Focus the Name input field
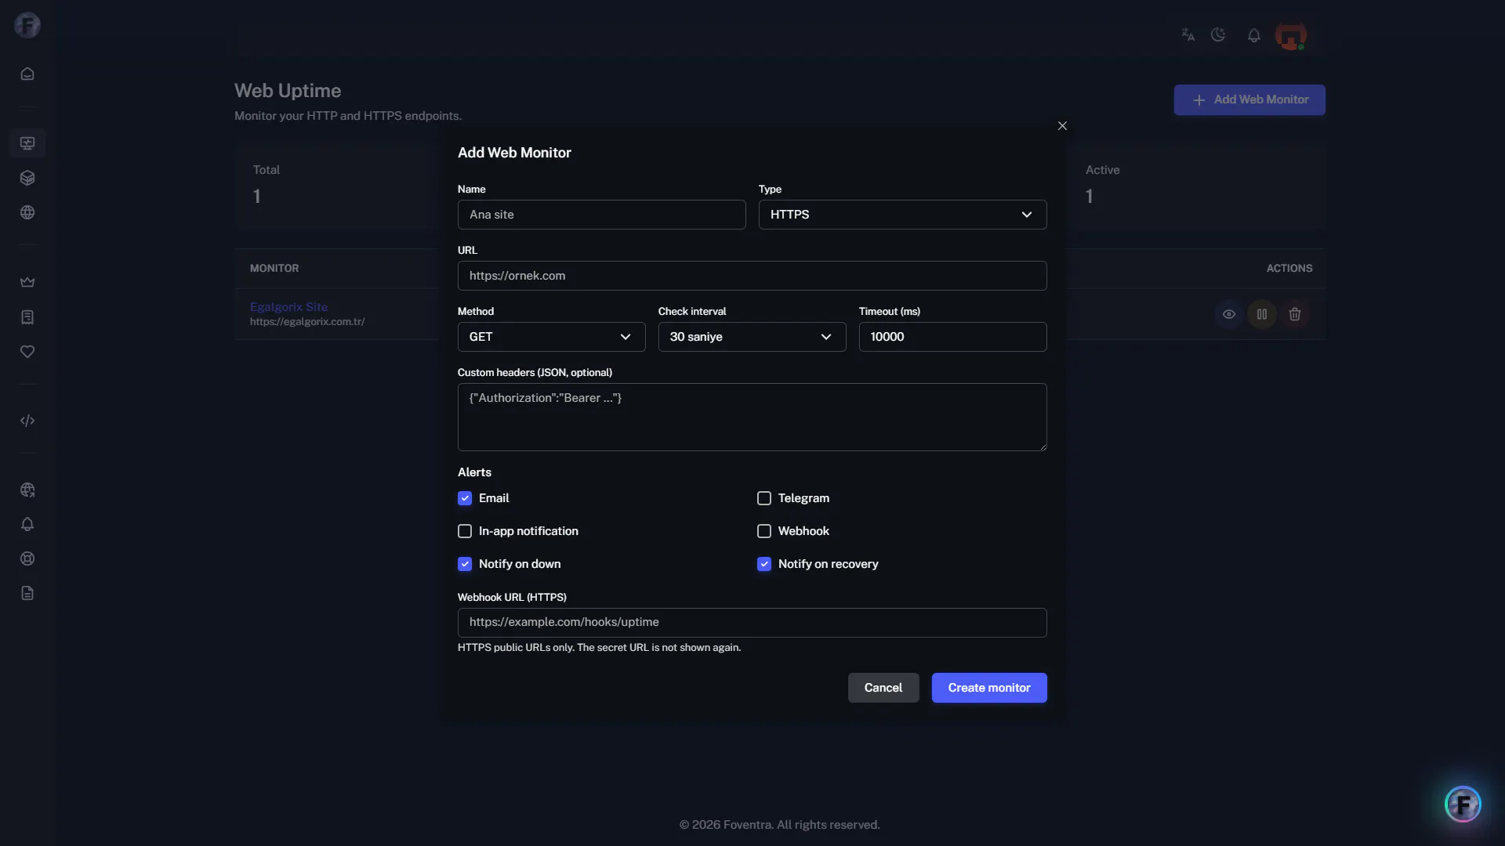 (x=601, y=215)
